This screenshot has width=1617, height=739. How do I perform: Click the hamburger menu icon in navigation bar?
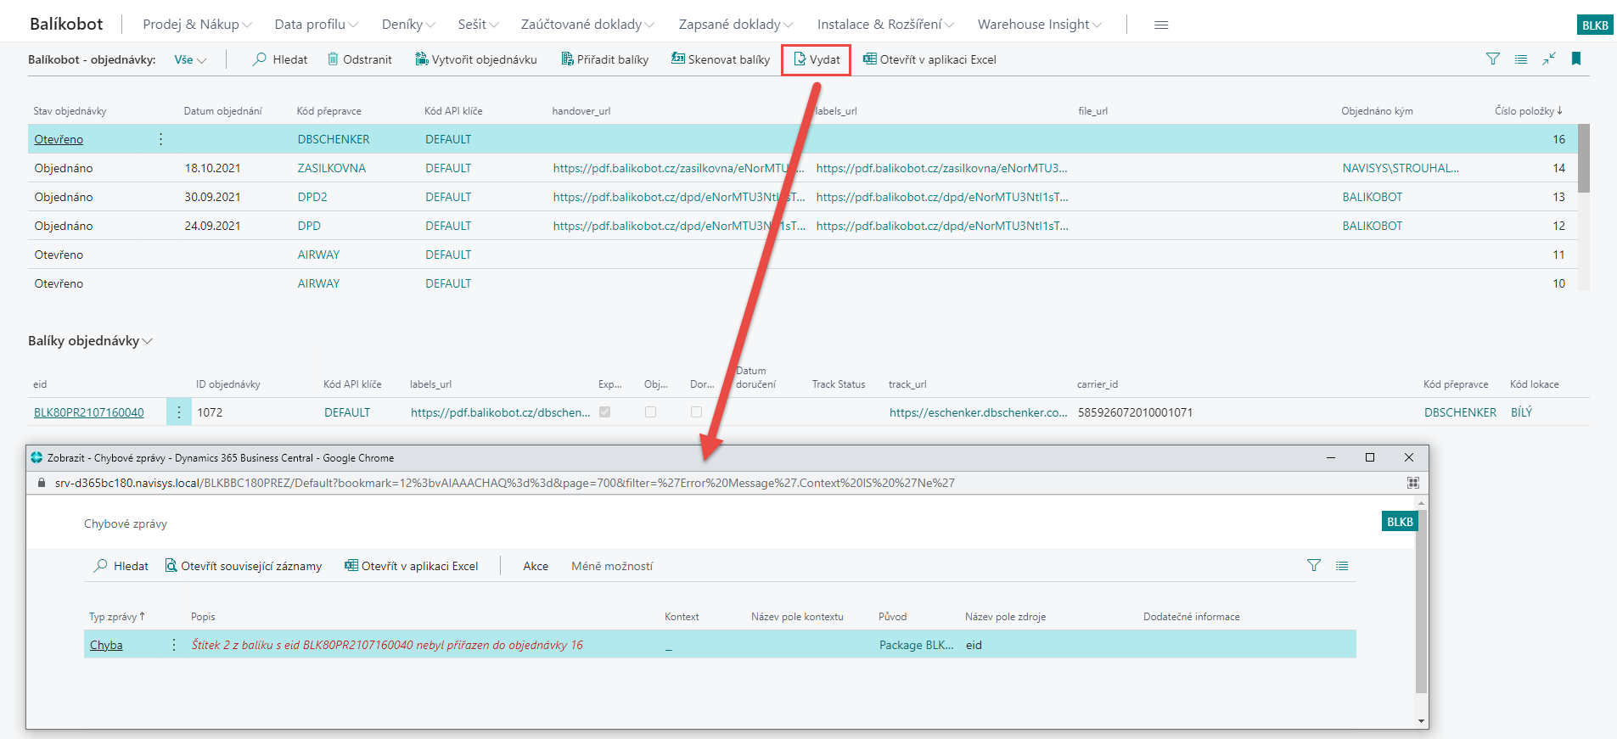pyautogui.click(x=1161, y=25)
